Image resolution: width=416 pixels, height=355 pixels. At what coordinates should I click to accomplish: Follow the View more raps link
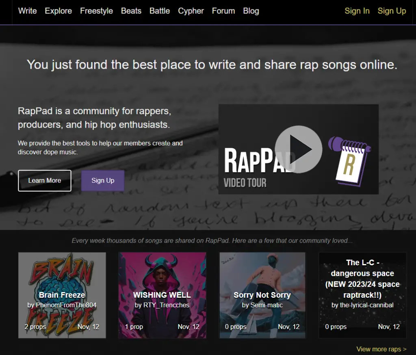point(381,349)
